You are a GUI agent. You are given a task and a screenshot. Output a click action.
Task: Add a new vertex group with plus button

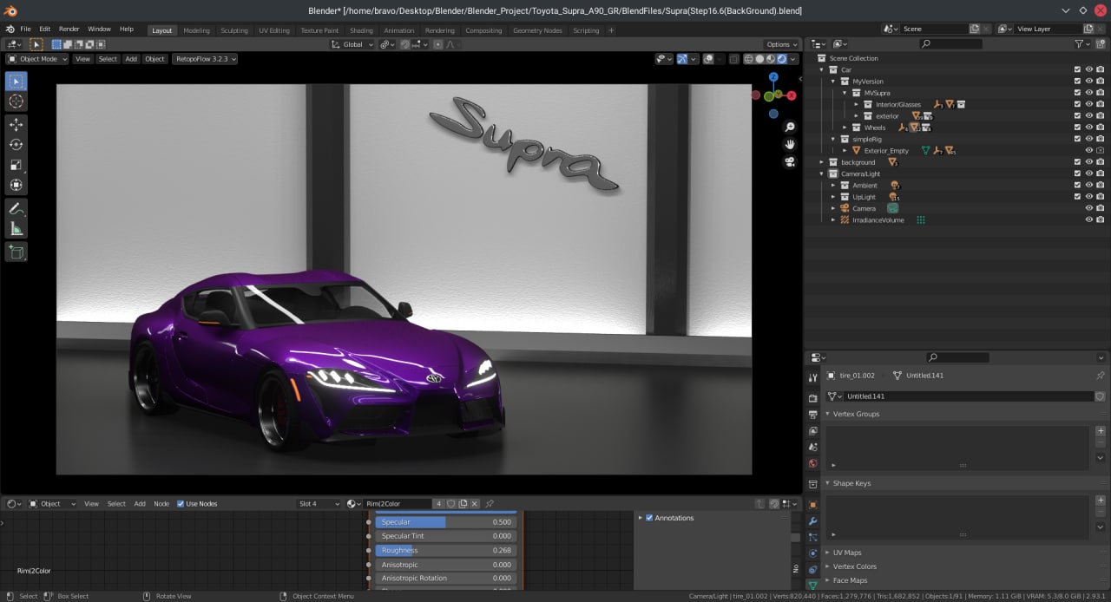[x=1101, y=431]
